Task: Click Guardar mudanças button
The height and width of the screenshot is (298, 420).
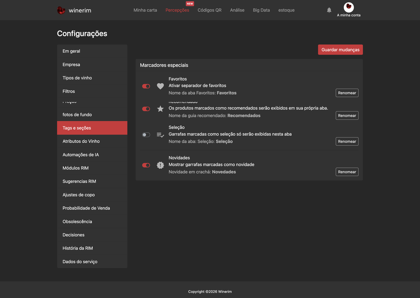Action: pyautogui.click(x=340, y=50)
